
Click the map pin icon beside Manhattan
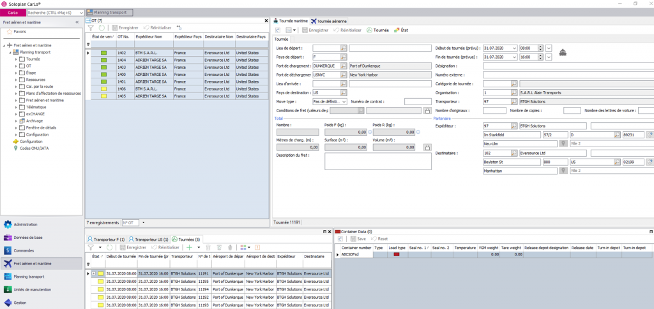(563, 171)
